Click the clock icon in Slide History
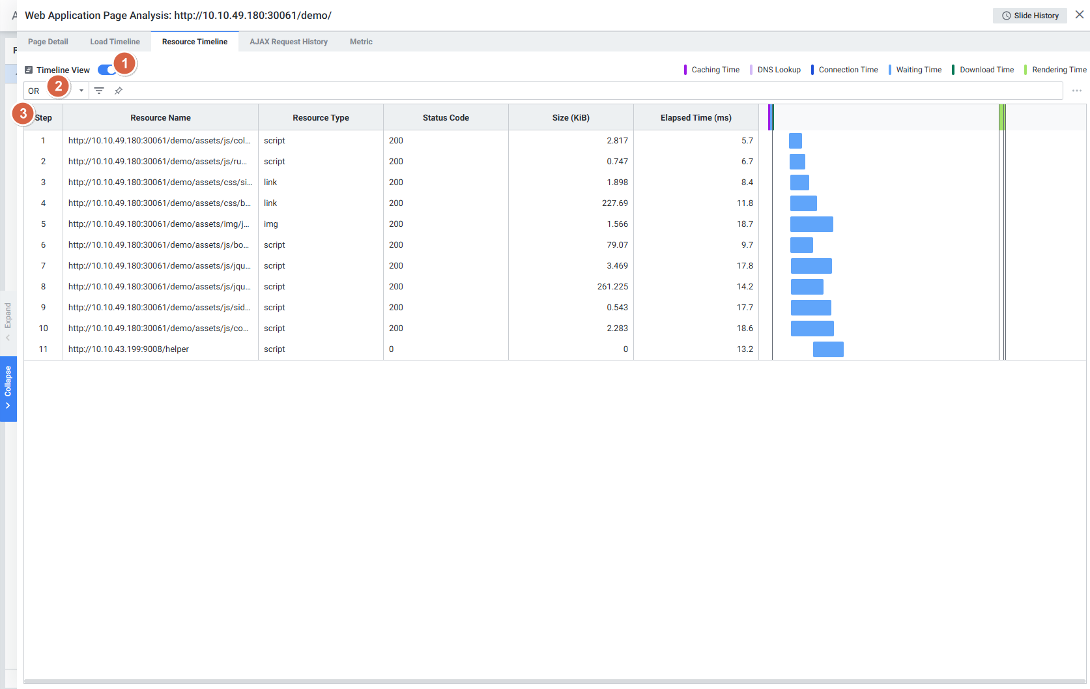Image resolution: width=1090 pixels, height=689 pixels. click(1006, 16)
